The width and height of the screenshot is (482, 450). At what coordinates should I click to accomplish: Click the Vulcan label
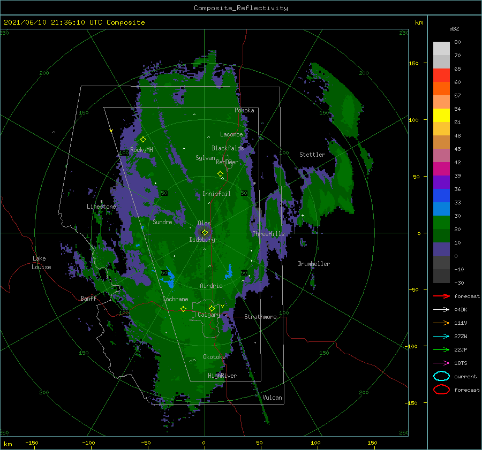[x=273, y=398]
